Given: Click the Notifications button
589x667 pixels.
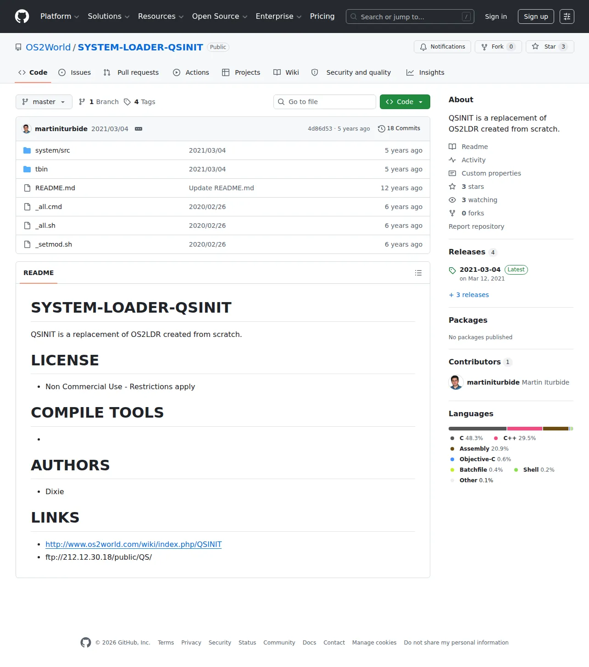Looking at the screenshot, I should coord(443,47).
